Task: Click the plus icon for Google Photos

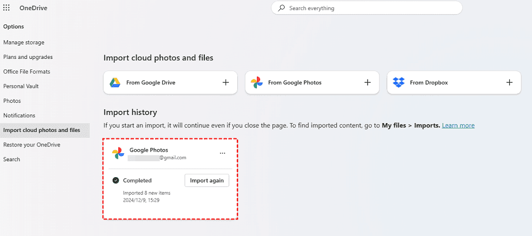Action: pyautogui.click(x=367, y=83)
